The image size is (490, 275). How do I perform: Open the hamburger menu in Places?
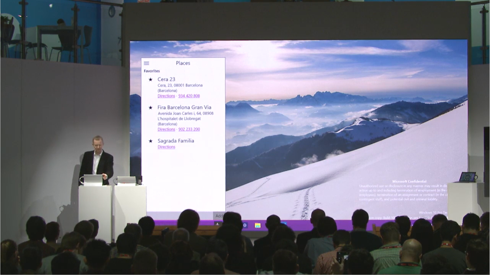146,63
